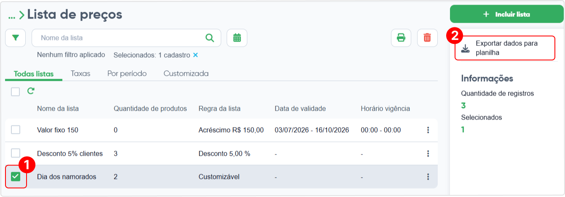Click the Regra da lista column header
This screenshot has width=565, height=197.
pos(220,109)
